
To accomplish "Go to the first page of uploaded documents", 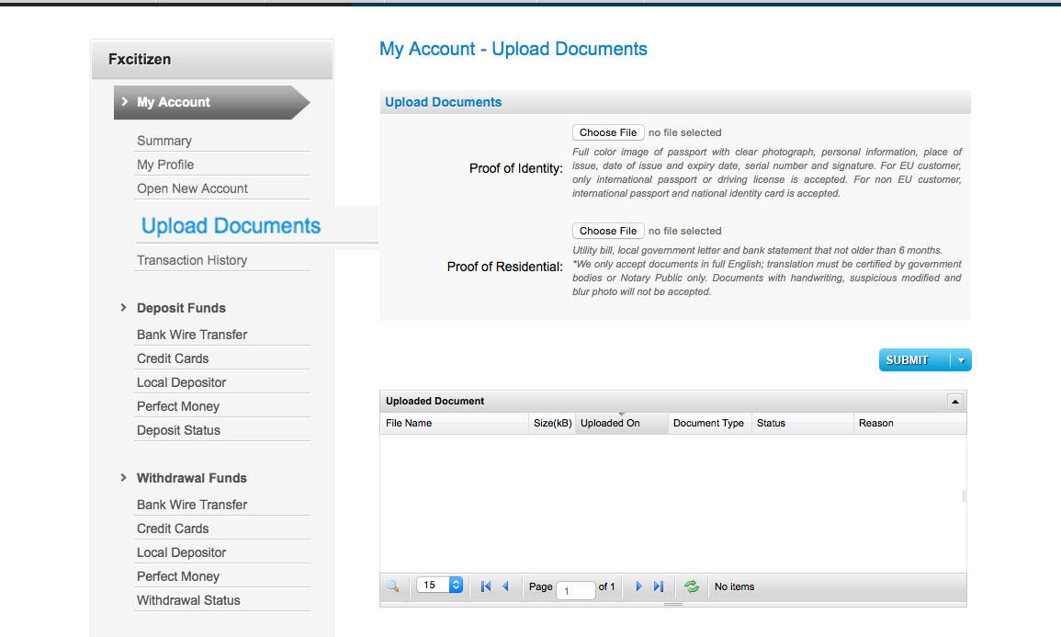I will click(x=486, y=586).
